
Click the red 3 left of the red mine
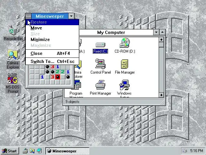point(52,77)
